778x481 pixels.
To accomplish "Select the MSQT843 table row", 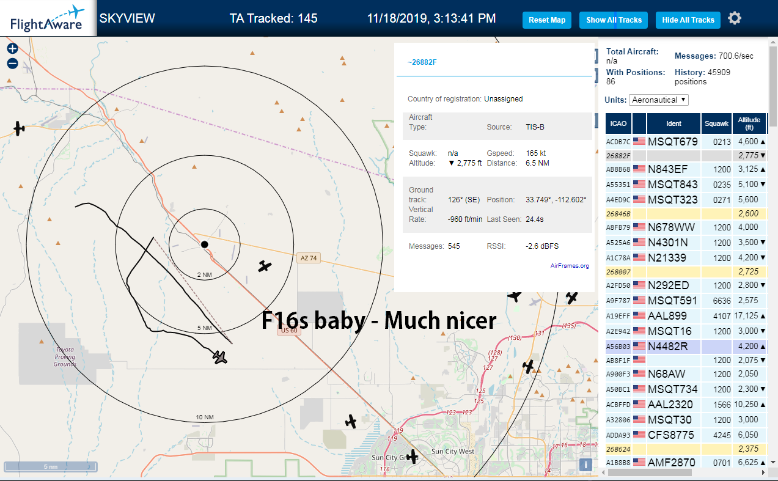I will click(686, 185).
